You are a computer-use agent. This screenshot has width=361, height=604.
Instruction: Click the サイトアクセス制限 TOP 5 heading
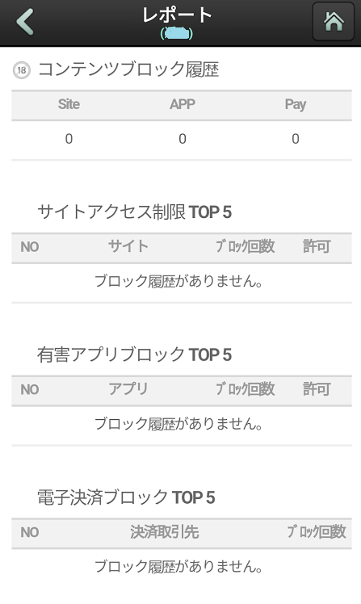[x=134, y=212]
